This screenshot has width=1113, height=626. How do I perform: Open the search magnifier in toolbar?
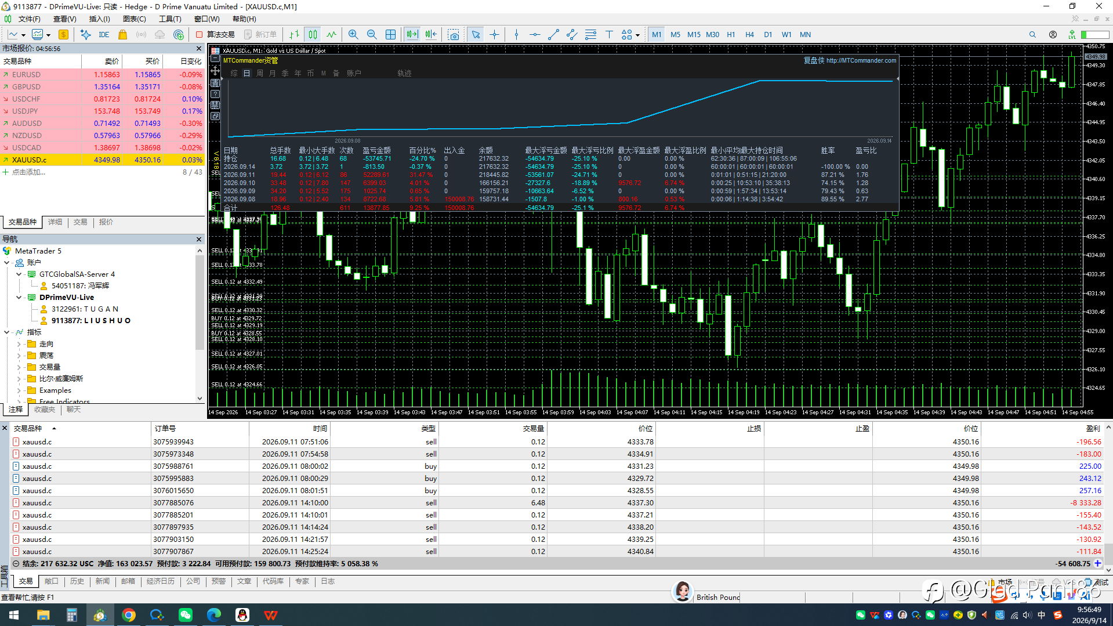1032,35
